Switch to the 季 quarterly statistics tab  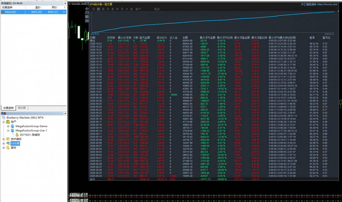pos(113,9)
